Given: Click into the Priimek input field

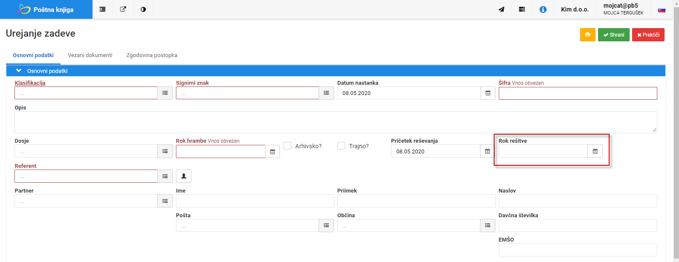Looking at the screenshot, I should pyautogui.click(x=417, y=201).
